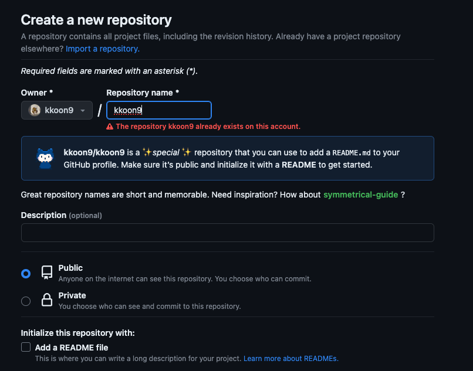Click the Public repository book icon
The width and height of the screenshot is (473, 371).
click(x=47, y=273)
